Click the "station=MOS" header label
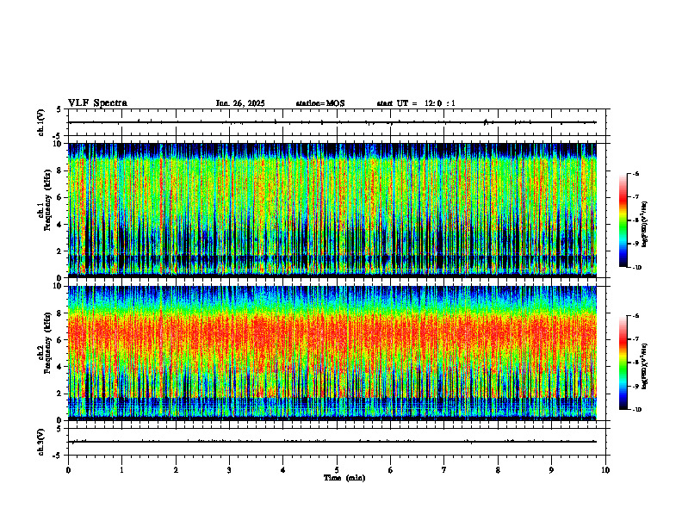This screenshot has width=682, height=527. (320, 103)
